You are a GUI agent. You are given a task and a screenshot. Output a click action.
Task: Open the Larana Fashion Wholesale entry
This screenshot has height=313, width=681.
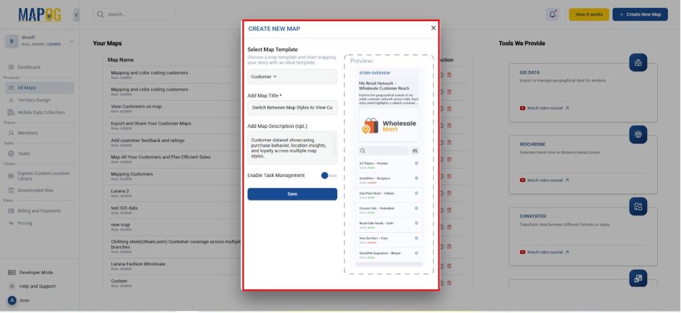pos(138,264)
